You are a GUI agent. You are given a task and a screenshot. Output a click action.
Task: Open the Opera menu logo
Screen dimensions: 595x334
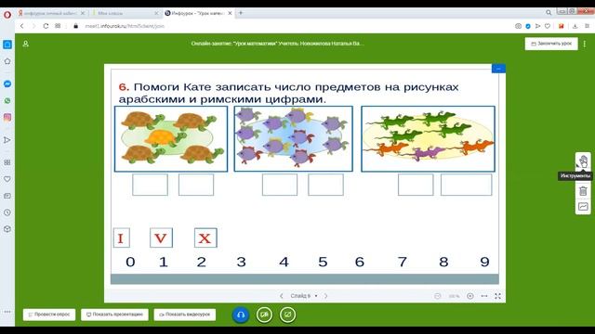[x=7, y=15]
